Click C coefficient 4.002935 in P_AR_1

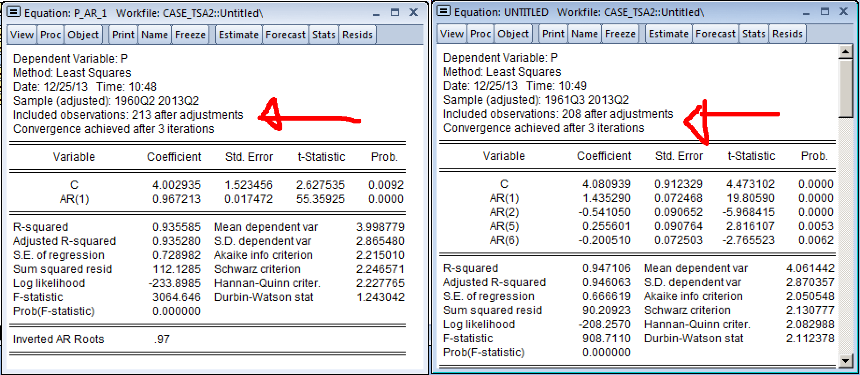[x=177, y=185]
